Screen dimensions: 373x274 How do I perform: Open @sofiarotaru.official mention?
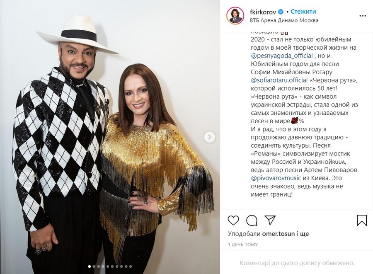279,80
